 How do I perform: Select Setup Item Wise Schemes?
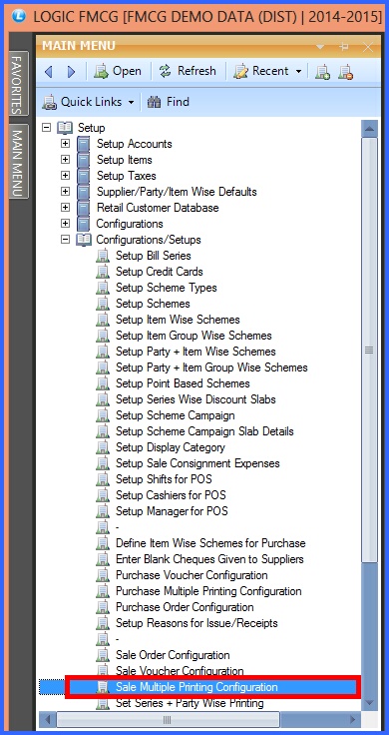(178, 320)
